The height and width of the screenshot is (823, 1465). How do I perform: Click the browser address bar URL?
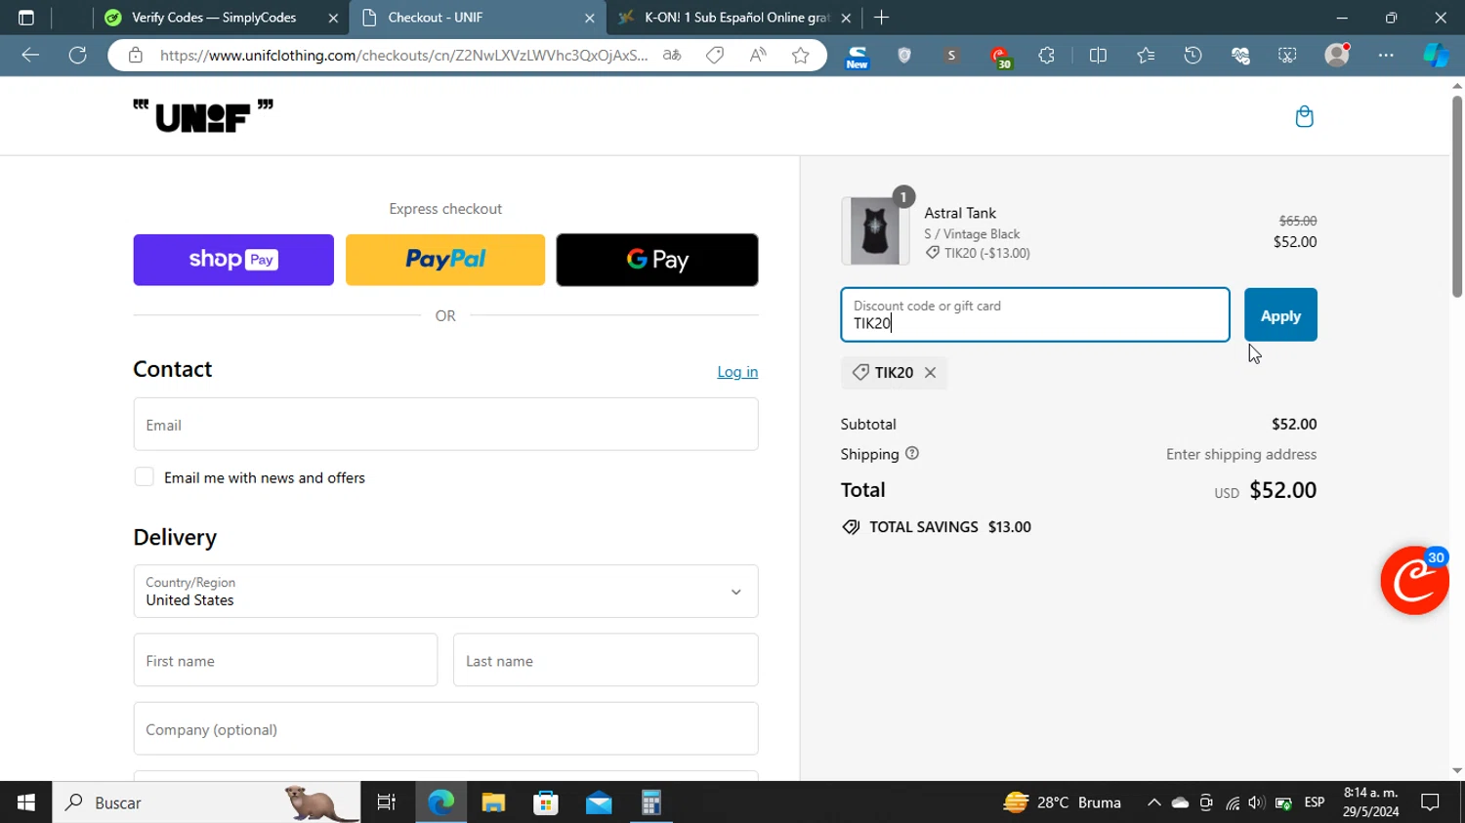point(403,56)
